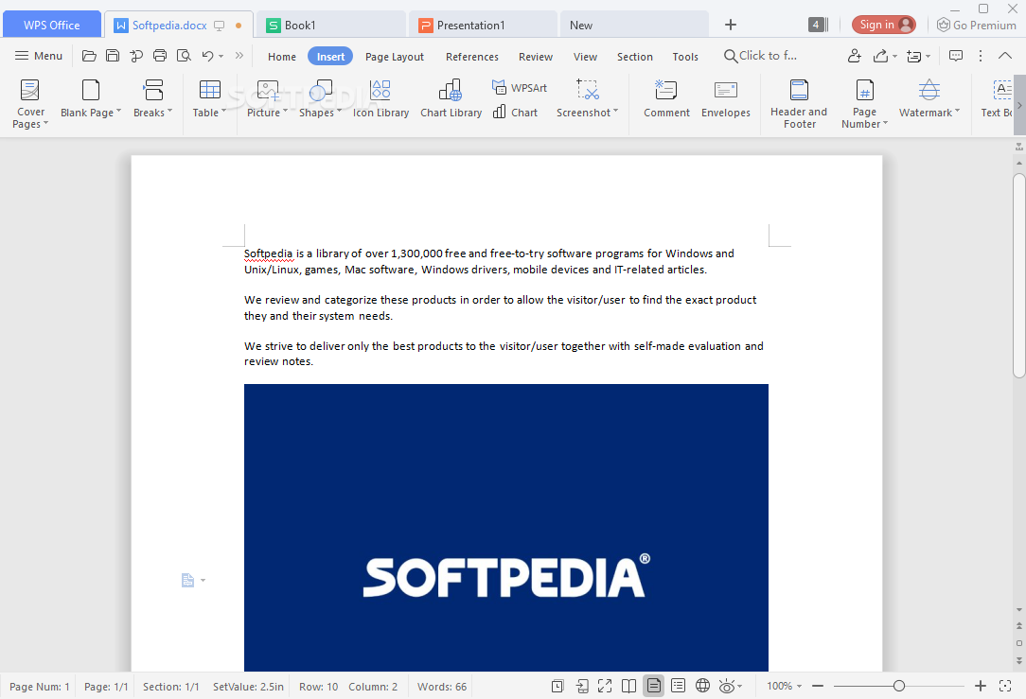
Task: Insert a Cover Page
Action: pos(30,103)
